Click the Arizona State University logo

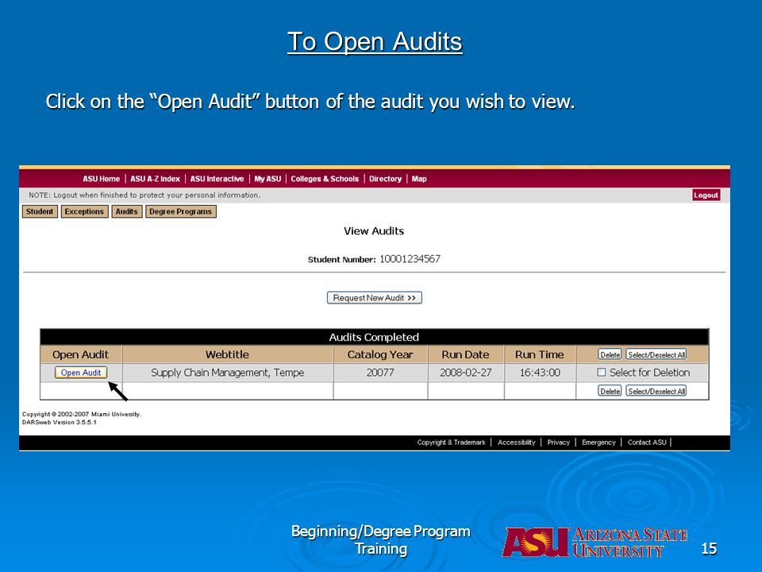595,543
